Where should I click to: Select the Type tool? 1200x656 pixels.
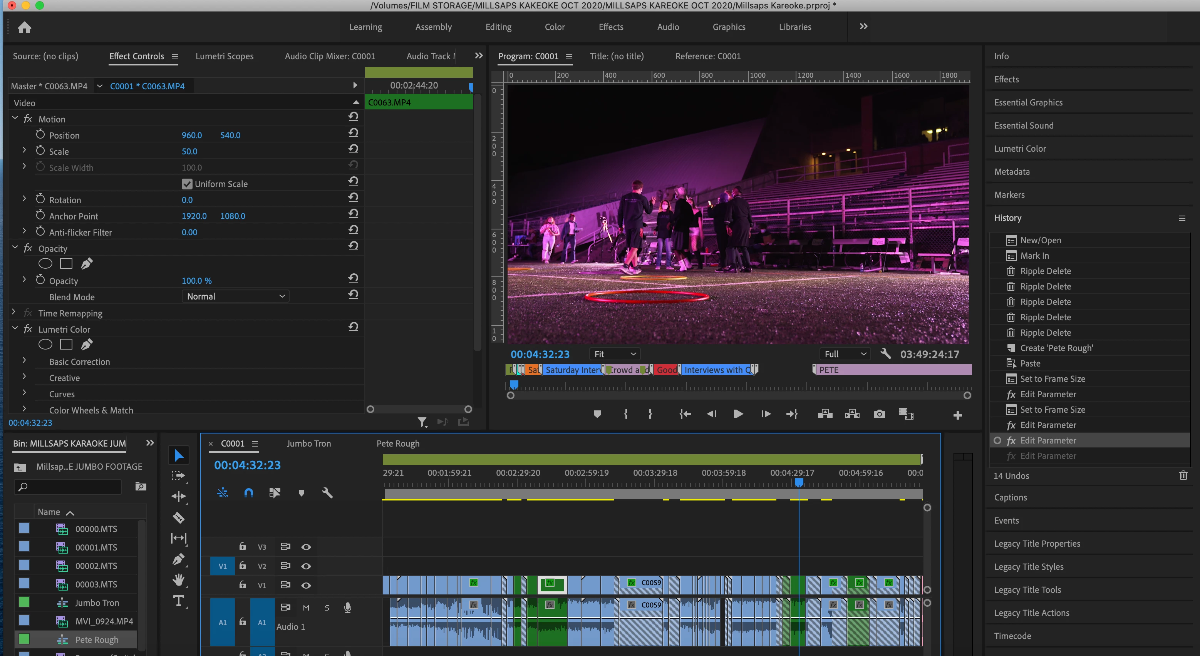[178, 601]
